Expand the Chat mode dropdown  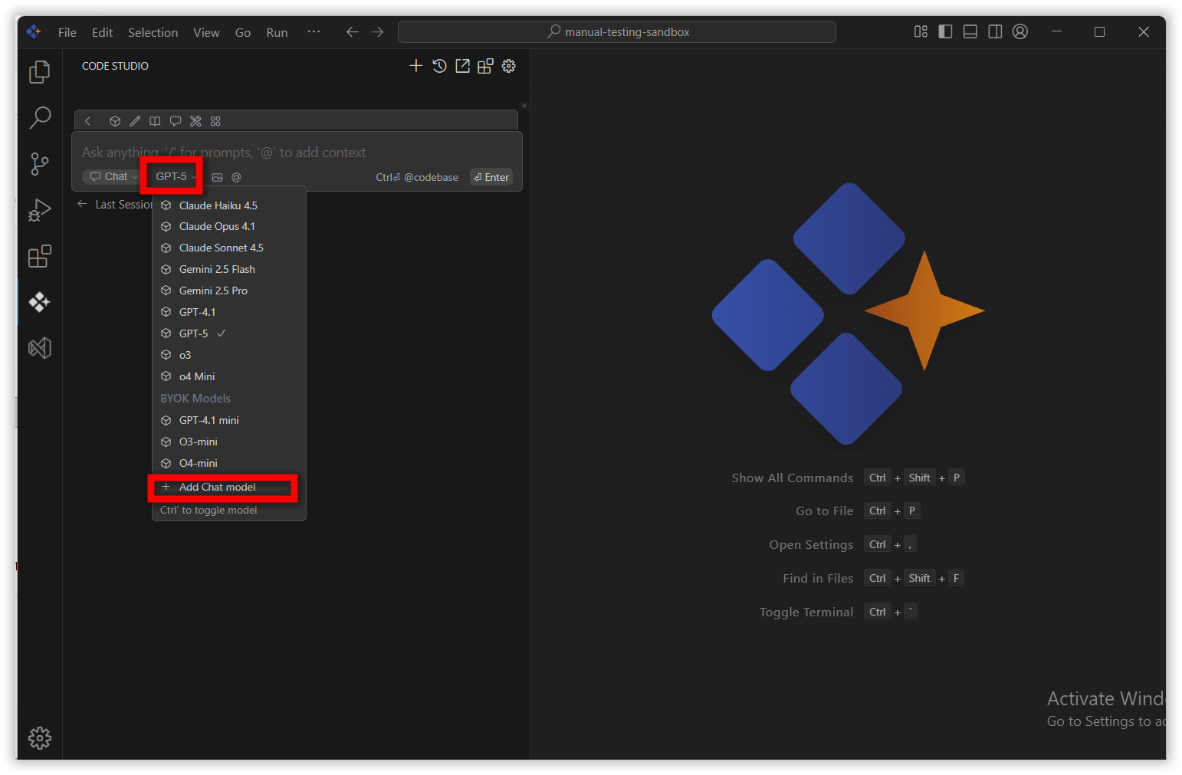click(113, 176)
